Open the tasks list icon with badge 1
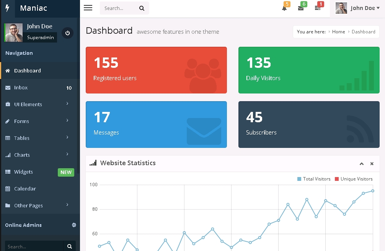The width and height of the screenshot is (385, 251). tap(318, 8)
